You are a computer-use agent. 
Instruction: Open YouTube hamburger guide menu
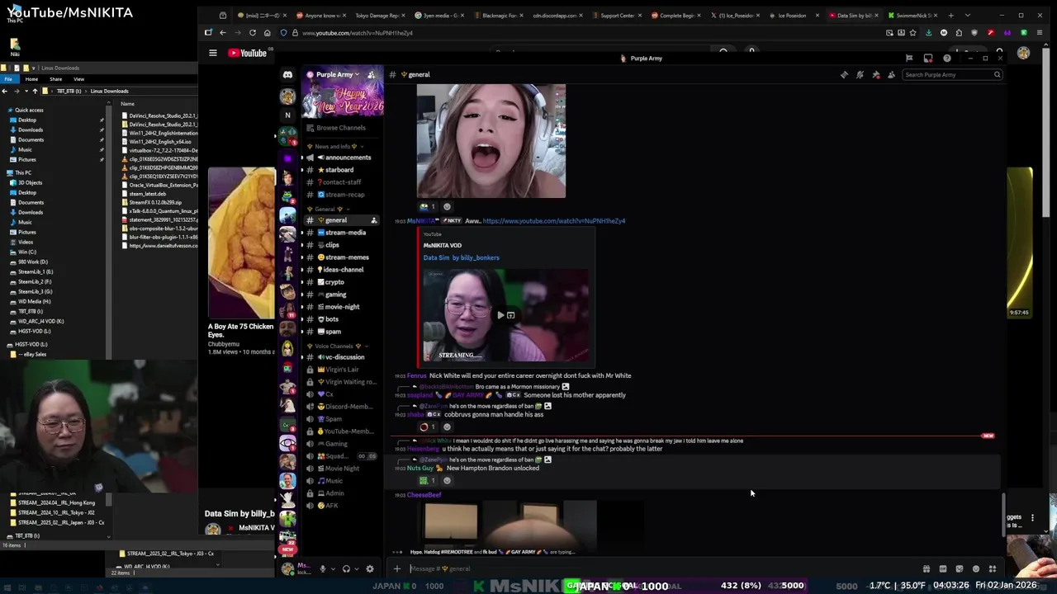[213, 53]
